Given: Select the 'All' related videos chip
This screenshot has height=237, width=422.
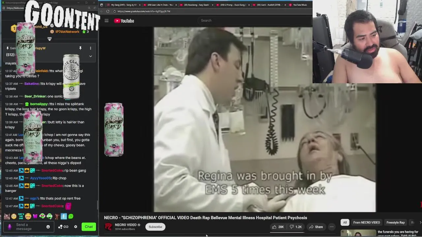Looking at the screenshot, I should [x=345, y=223].
